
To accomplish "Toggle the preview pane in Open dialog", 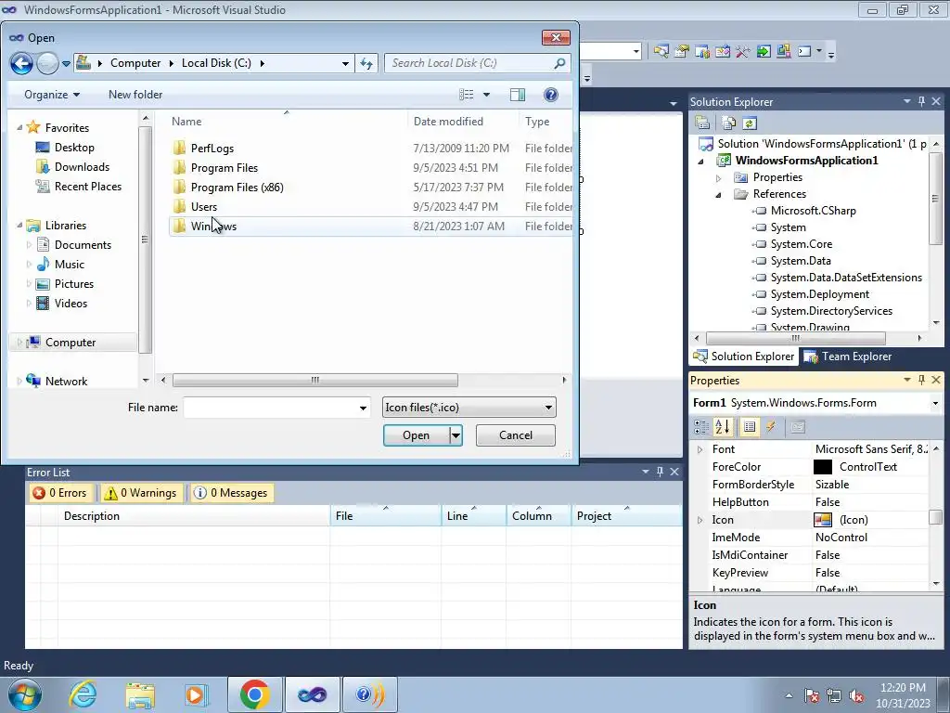I will [x=518, y=95].
